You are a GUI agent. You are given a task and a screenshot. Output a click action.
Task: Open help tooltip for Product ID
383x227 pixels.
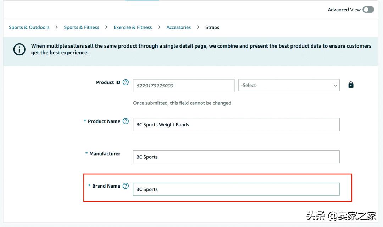126,82
